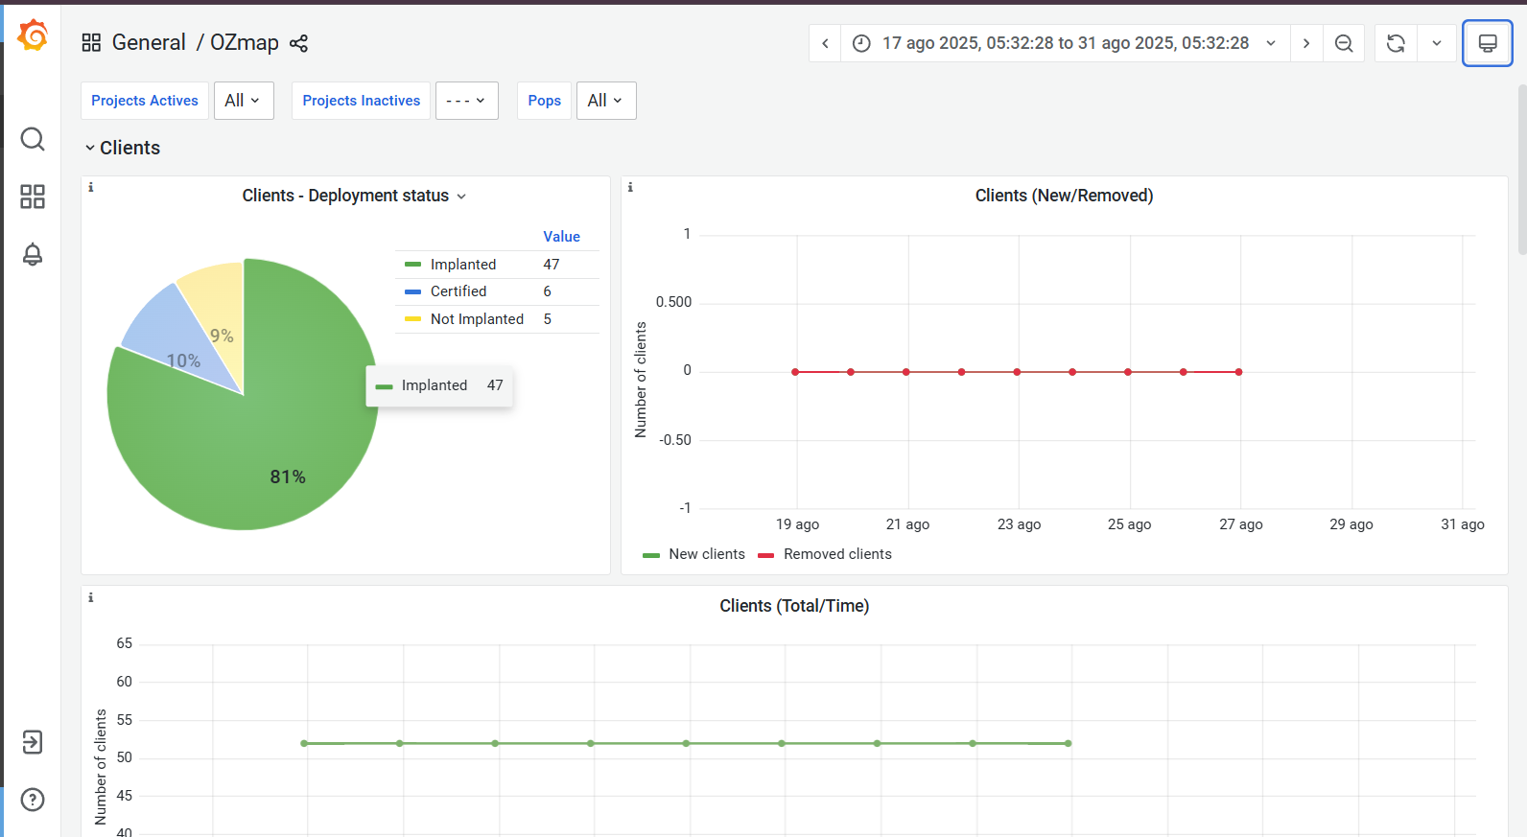Click the Clients (Total/Time) panel title

(794, 606)
